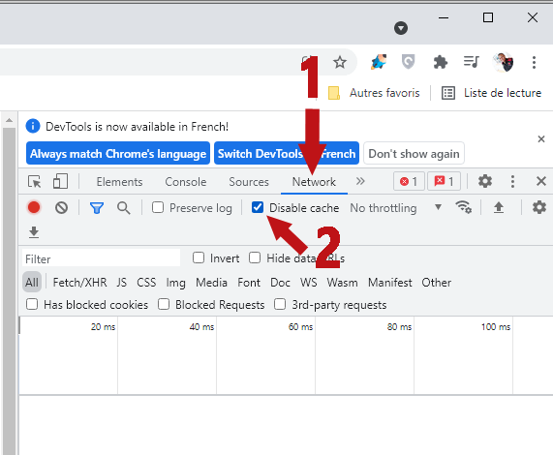
Task: Stop recording network log with red button
Action: pyautogui.click(x=34, y=207)
